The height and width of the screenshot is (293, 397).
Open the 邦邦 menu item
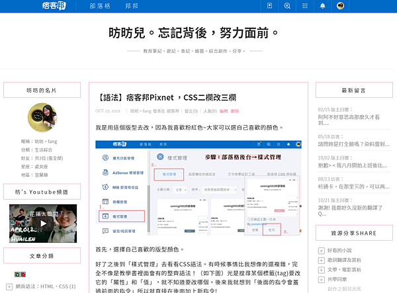click(x=132, y=6)
